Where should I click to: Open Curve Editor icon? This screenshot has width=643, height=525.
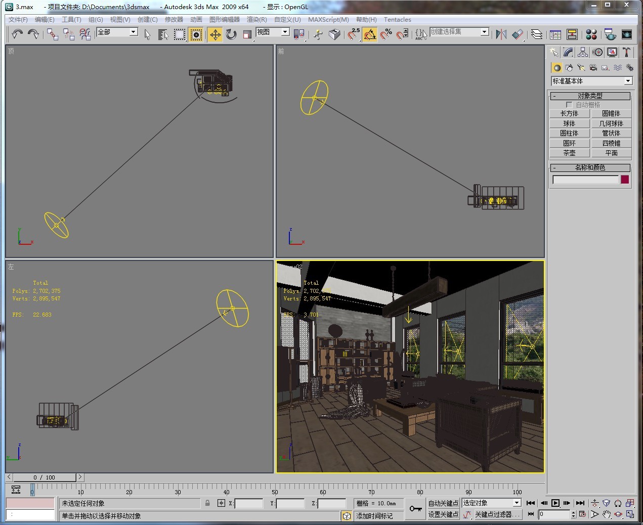[x=555, y=34]
